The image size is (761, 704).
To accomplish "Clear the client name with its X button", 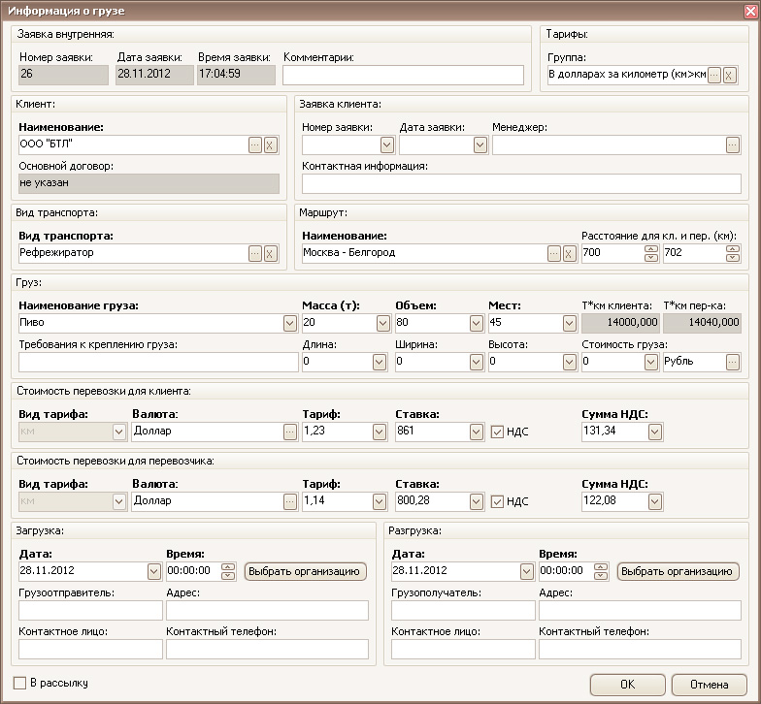I will (271, 144).
